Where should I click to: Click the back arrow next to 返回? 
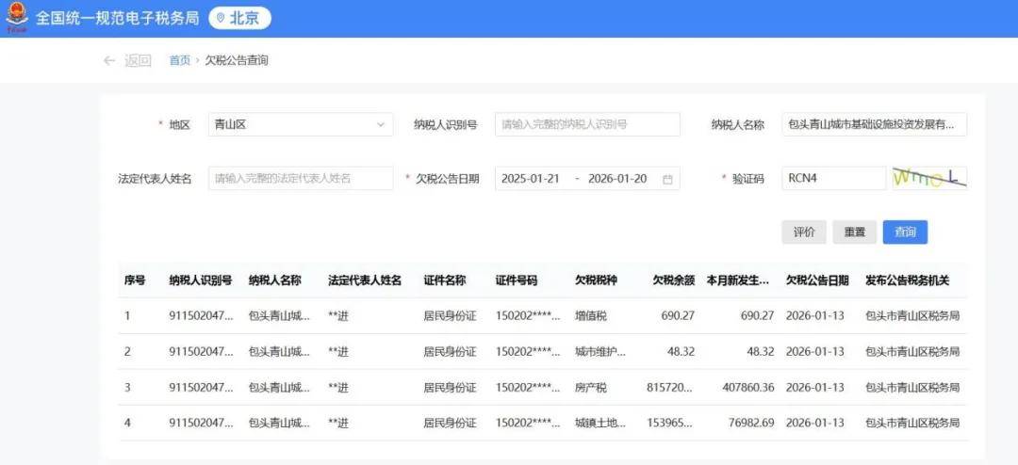coord(109,60)
